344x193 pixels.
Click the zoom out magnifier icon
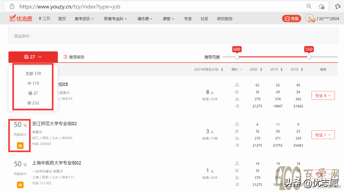pos(309,6)
